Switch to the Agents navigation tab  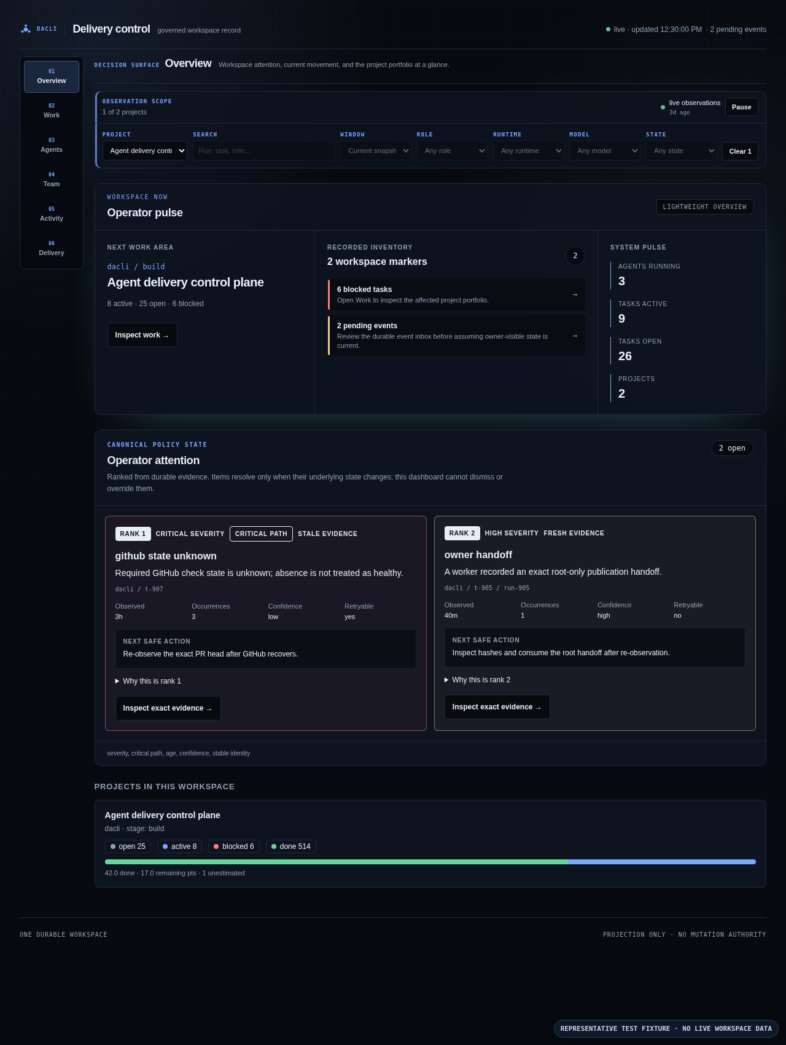(x=52, y=145)
